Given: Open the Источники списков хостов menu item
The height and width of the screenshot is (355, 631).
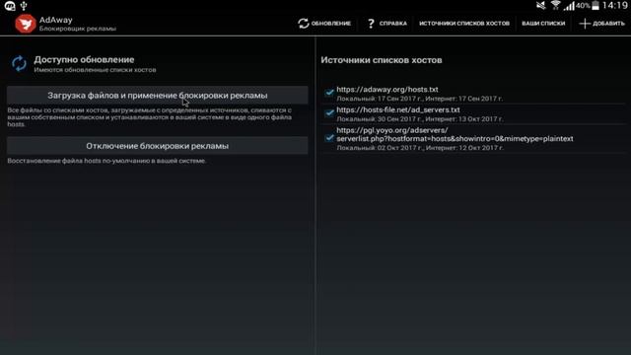Looking at the screenshot, I should coord(464,24).
